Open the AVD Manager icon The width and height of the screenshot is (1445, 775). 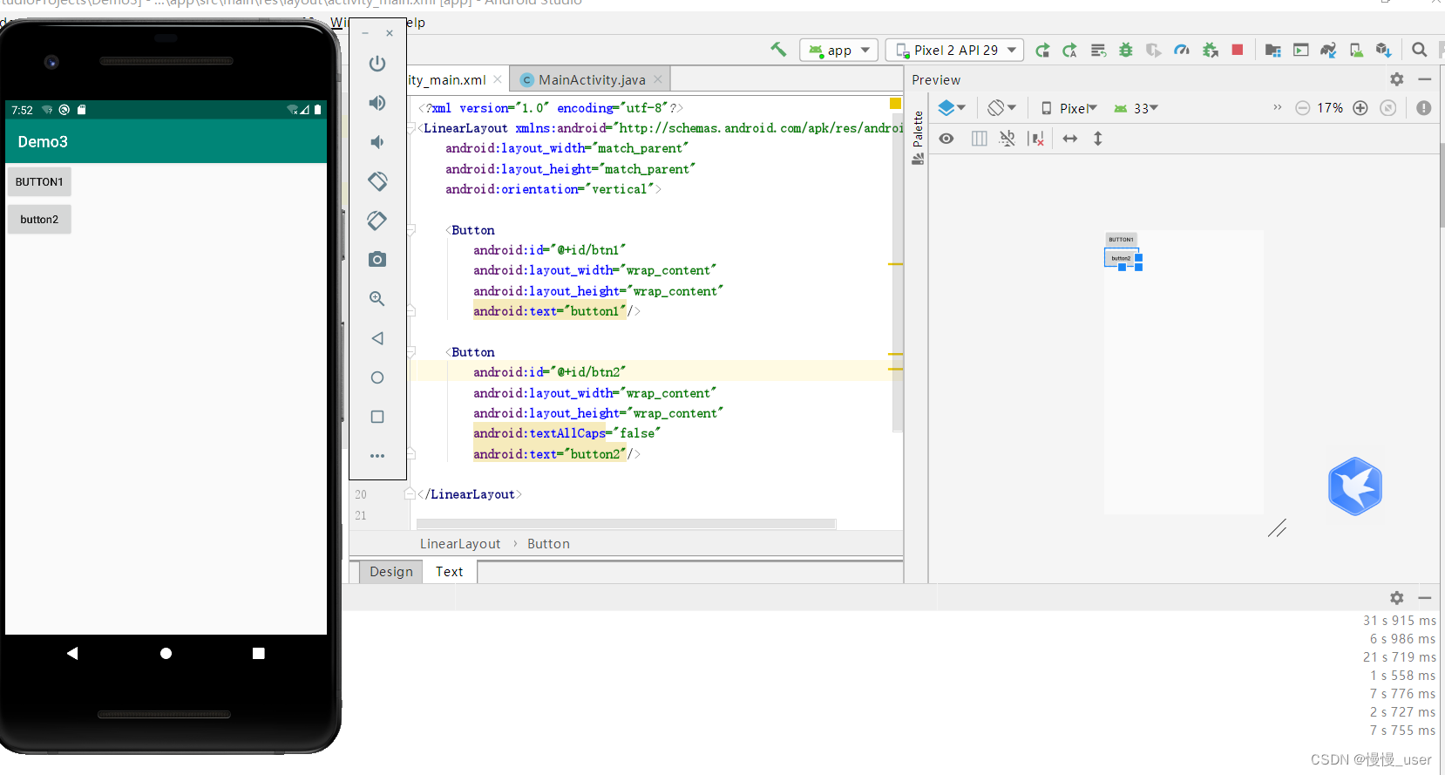click(x=1357, y=51)
